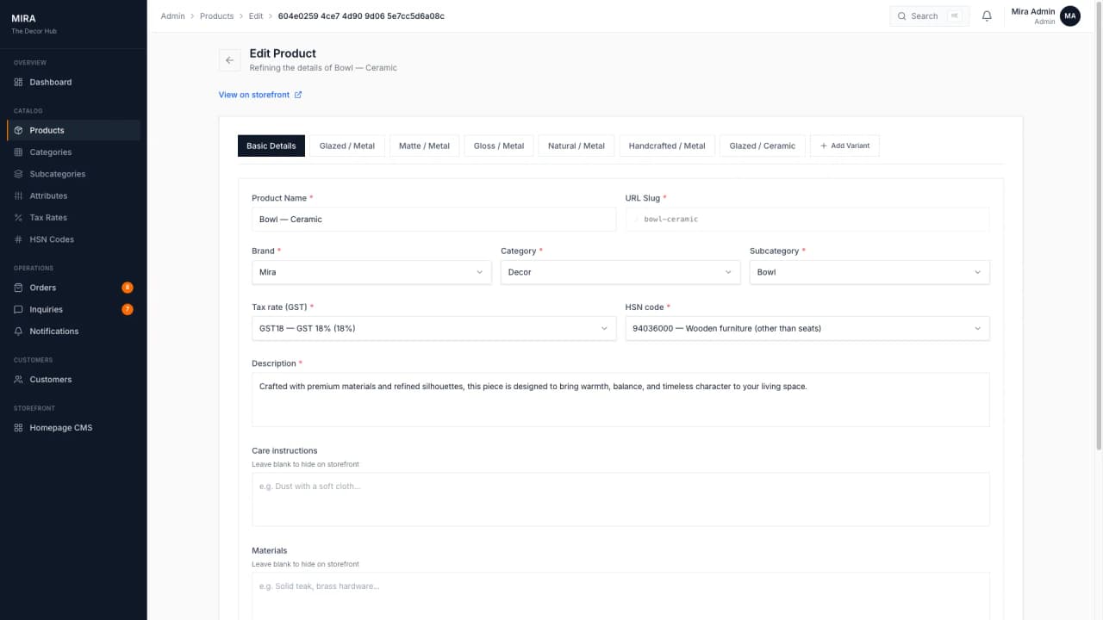Click the Categories icon in sidebar
Viewport: 1103px width, 620px height.
pyautogui.click(x=19, y=152)
